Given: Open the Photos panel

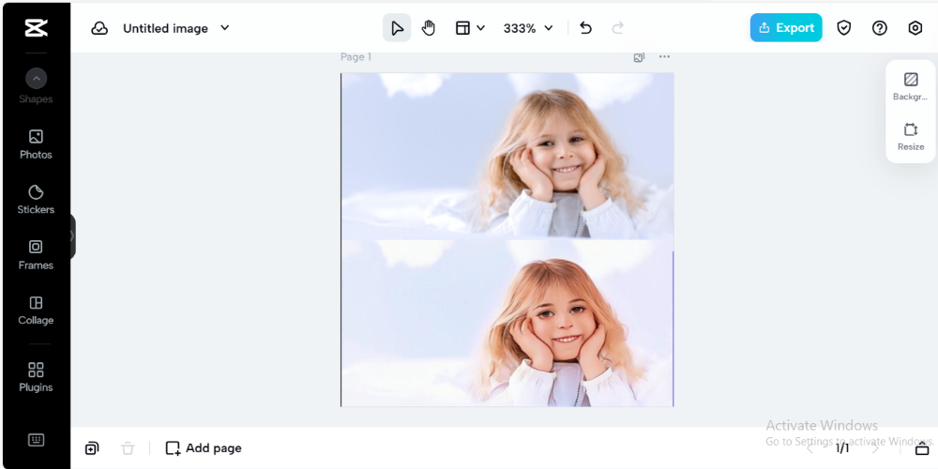Looking at the screenshot, I should coord(36,144).
